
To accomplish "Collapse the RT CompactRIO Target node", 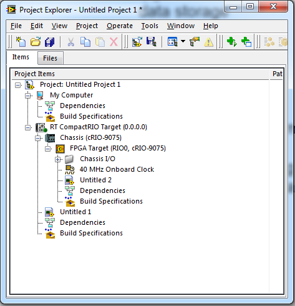I will (x=28, y=127).
